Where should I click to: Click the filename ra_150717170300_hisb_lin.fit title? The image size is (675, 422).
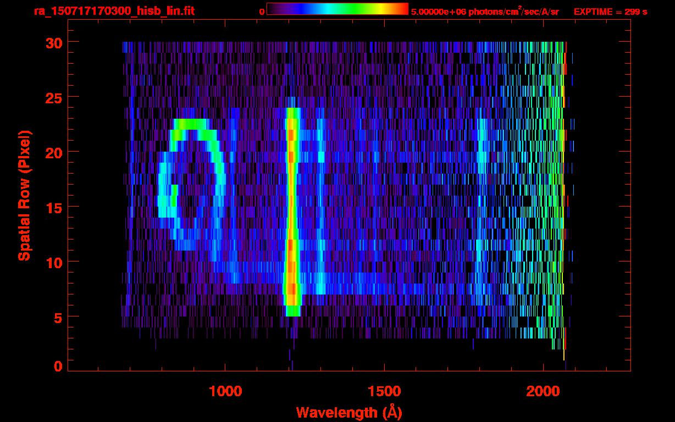[114, 11]
